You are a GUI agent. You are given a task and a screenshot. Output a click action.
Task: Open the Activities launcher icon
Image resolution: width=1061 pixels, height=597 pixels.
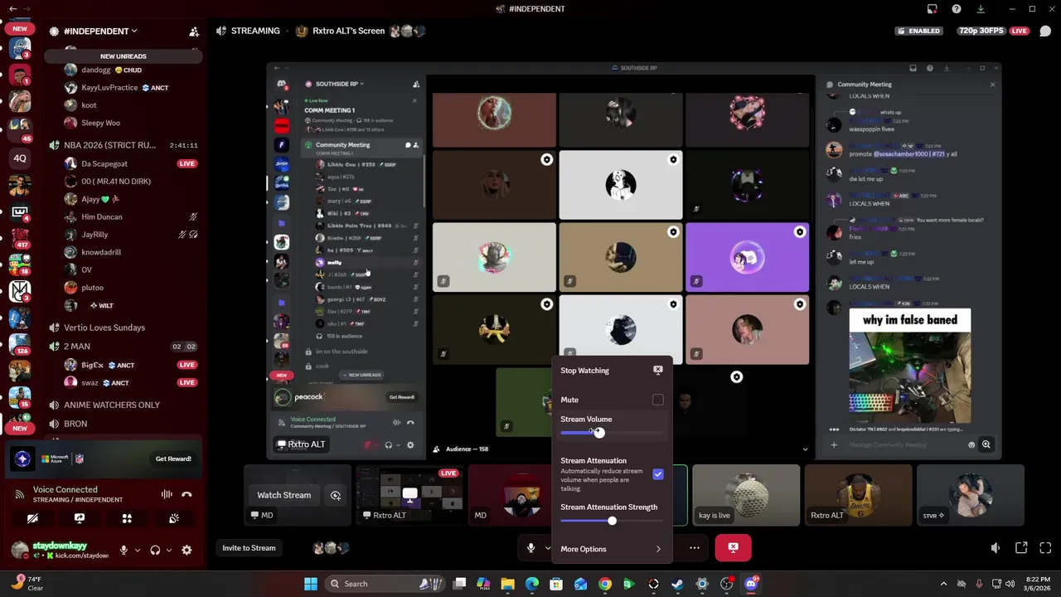pos(127,518)
